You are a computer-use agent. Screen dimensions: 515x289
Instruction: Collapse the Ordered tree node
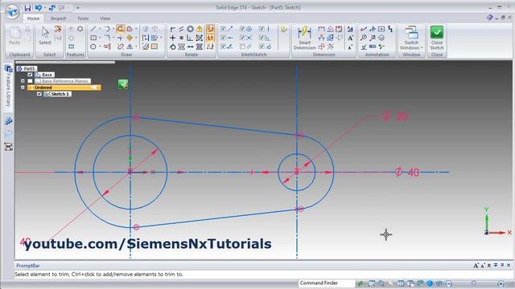pyautogui.click(x=23, y=88)
